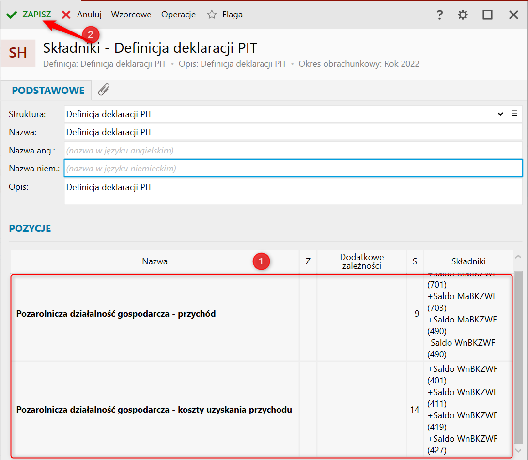Click the star Flaga icon
The height and width of the screenshot is (460, 528).
point(212,15)
